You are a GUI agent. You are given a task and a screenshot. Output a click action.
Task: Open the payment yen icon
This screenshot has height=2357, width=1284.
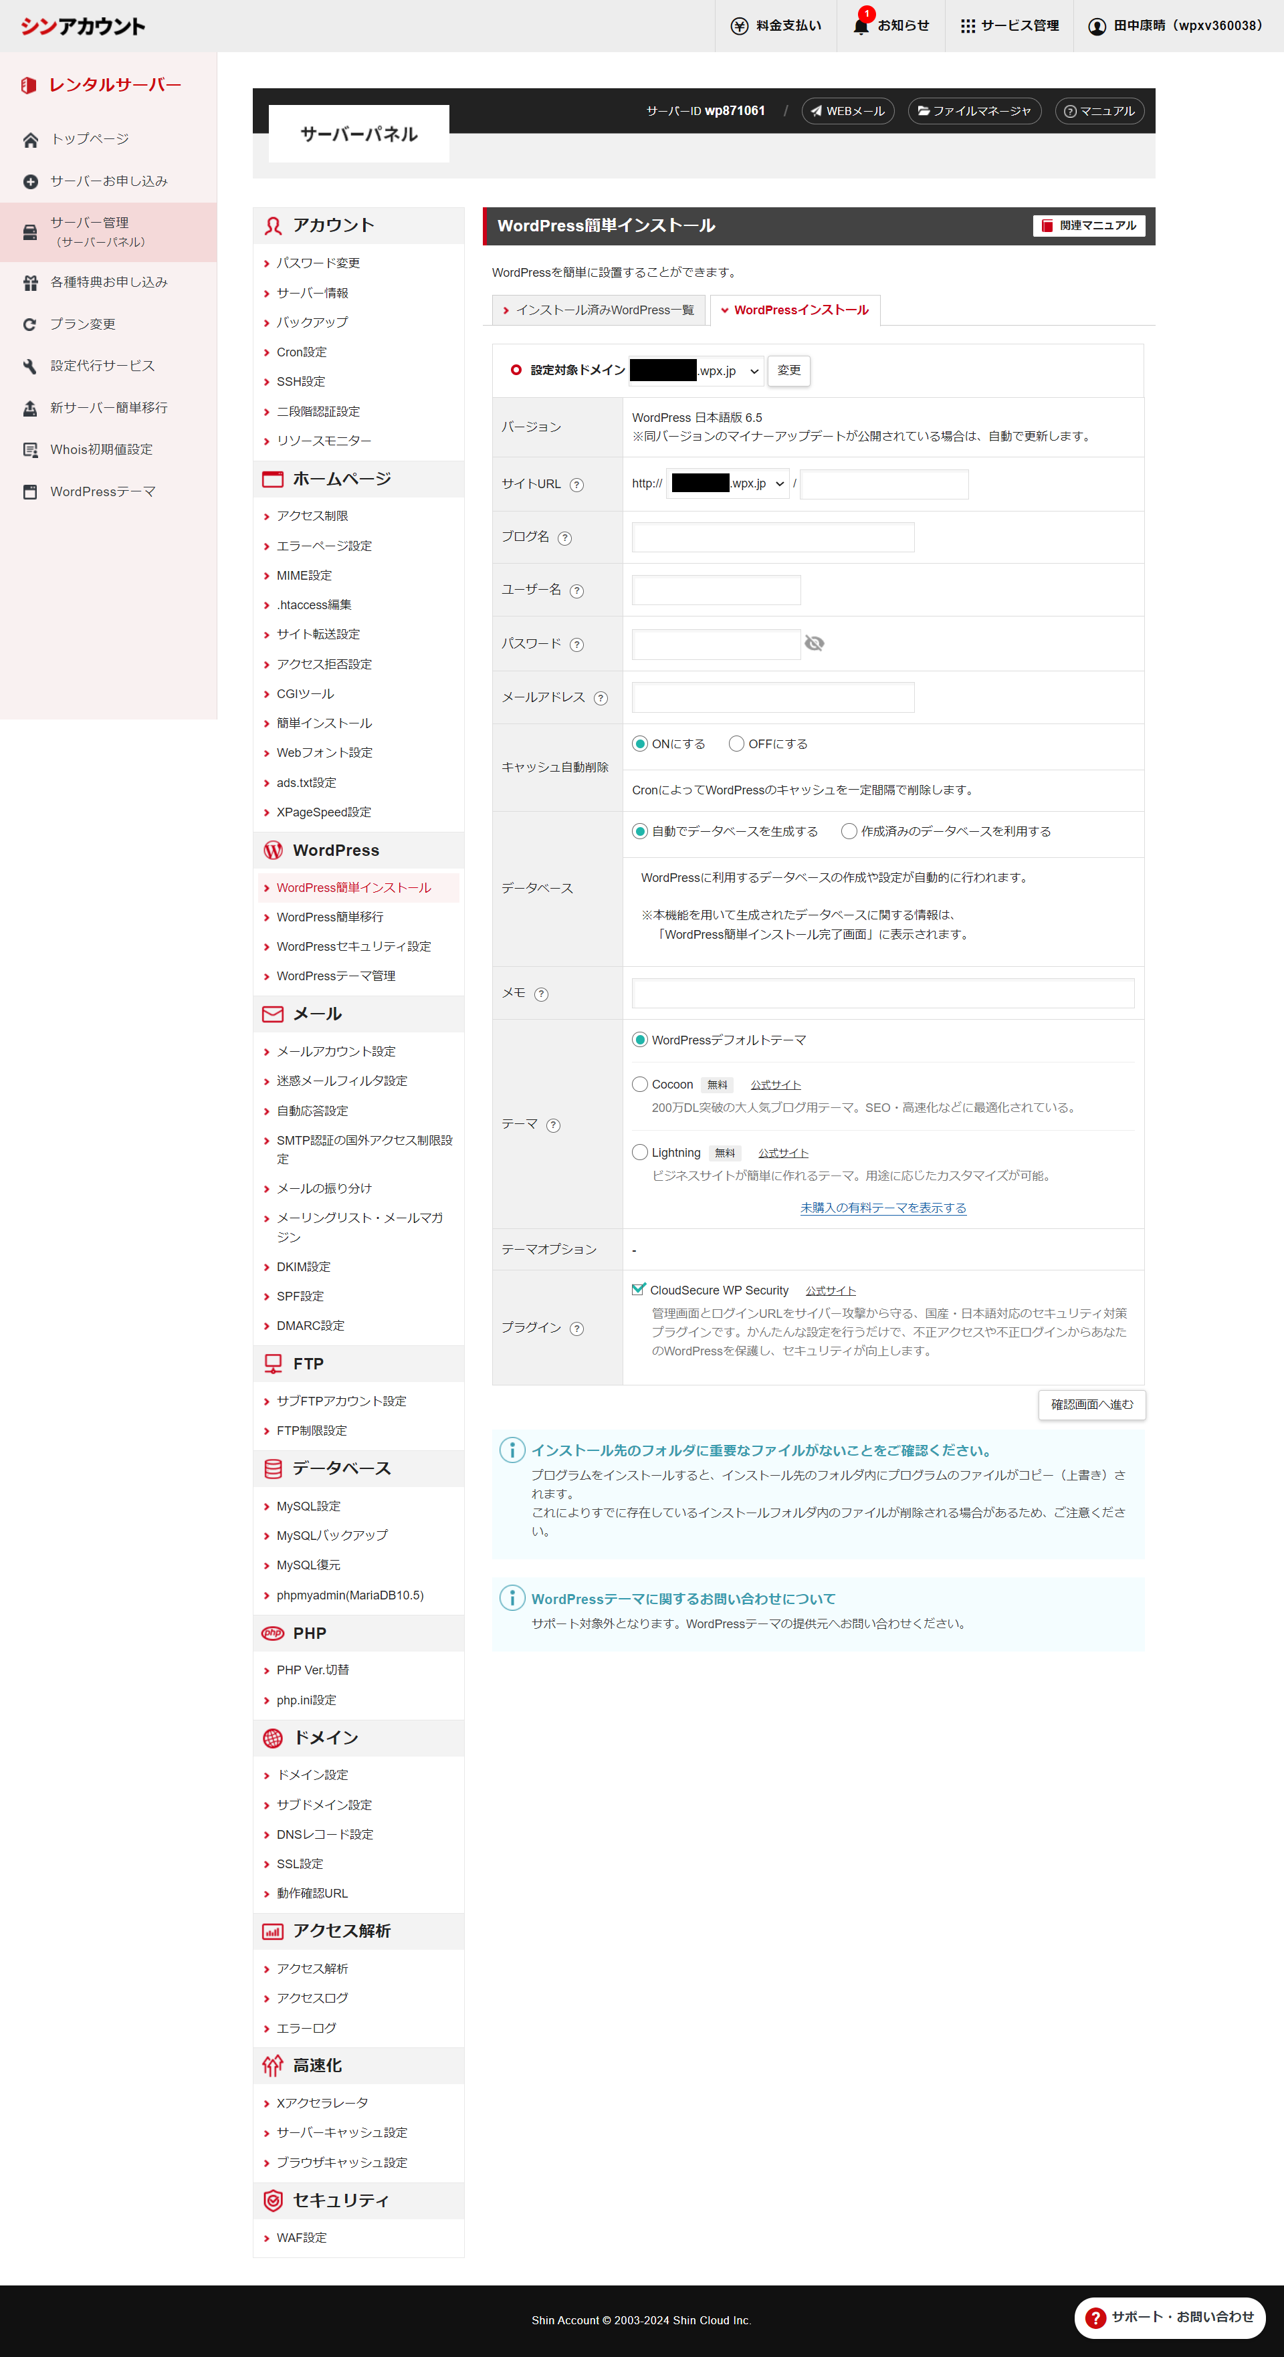click(740, 25)
